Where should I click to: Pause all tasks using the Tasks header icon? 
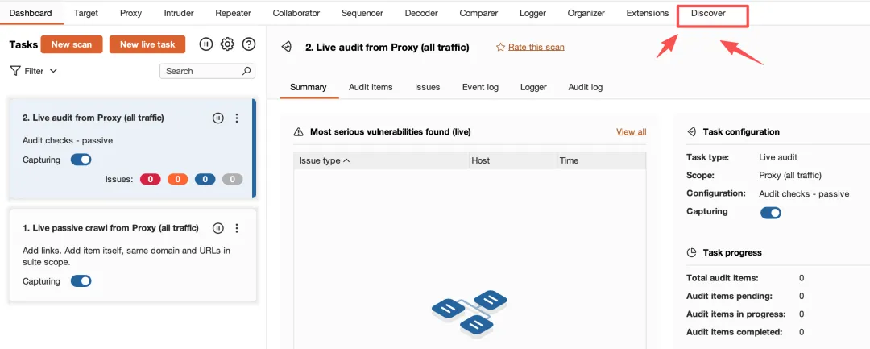point(206,44)
